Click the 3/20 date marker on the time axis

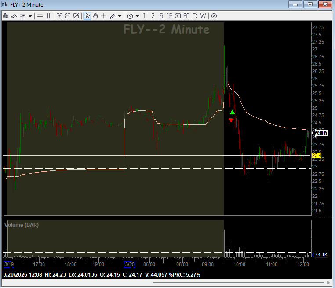130,264
